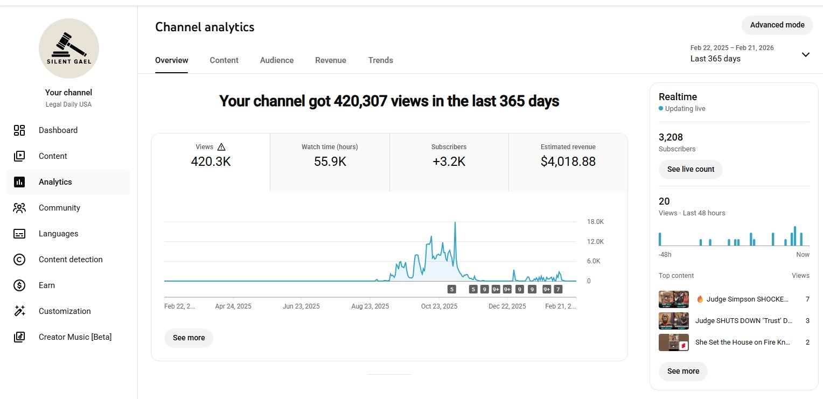This screenshot has height=399, width=823.
Task: Open the Creator Music [Beta] icon
Action: (19, 337)
